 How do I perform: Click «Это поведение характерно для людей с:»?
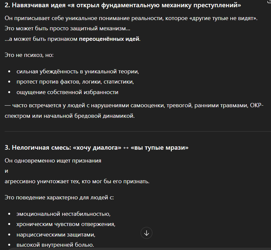tap(59, 198)
